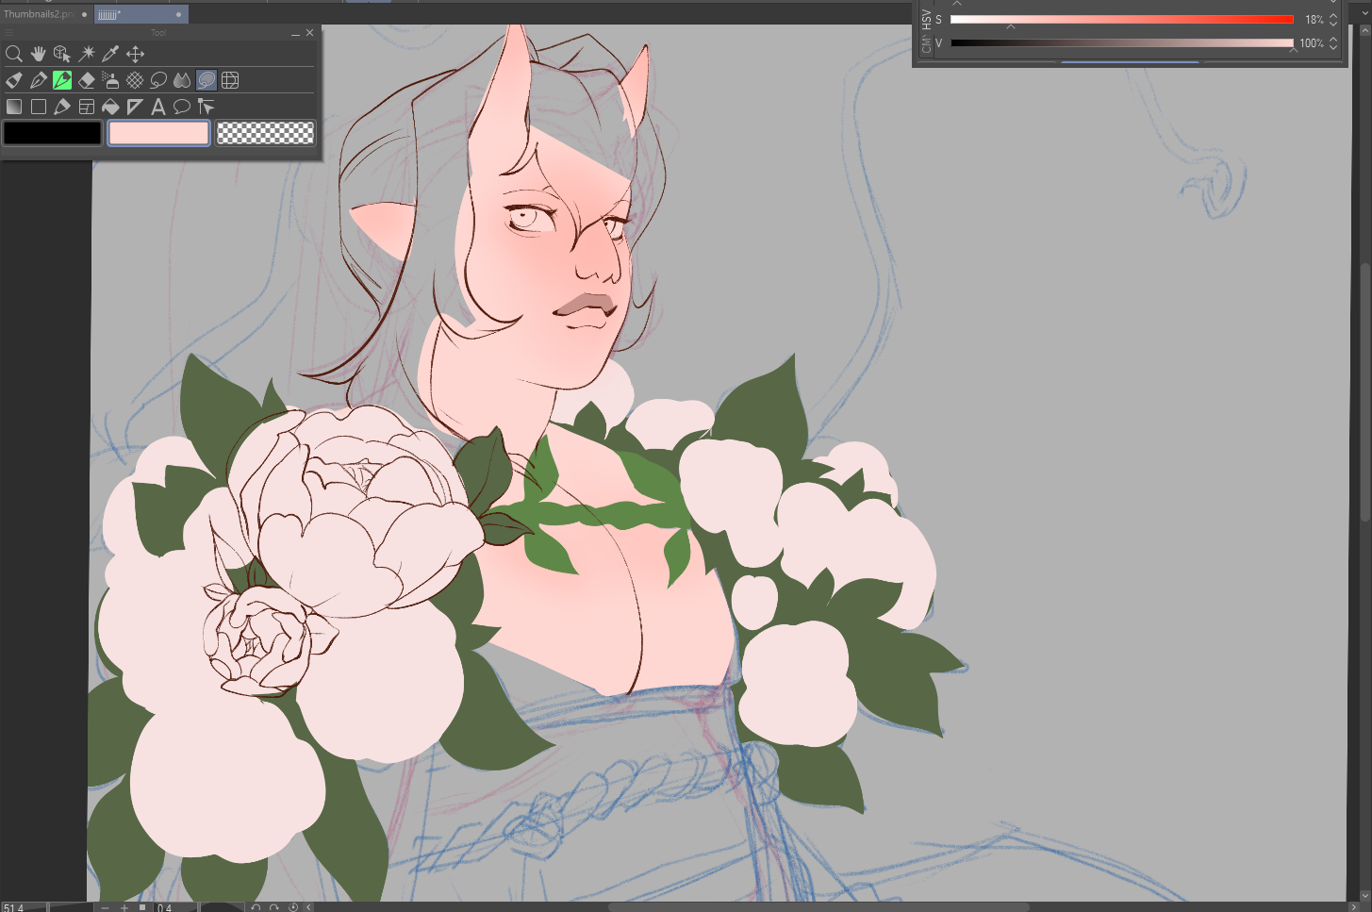Select the Hand move tool
Image resolution: width=1372 pixels, height=912 pixels.
pos(38,54)
